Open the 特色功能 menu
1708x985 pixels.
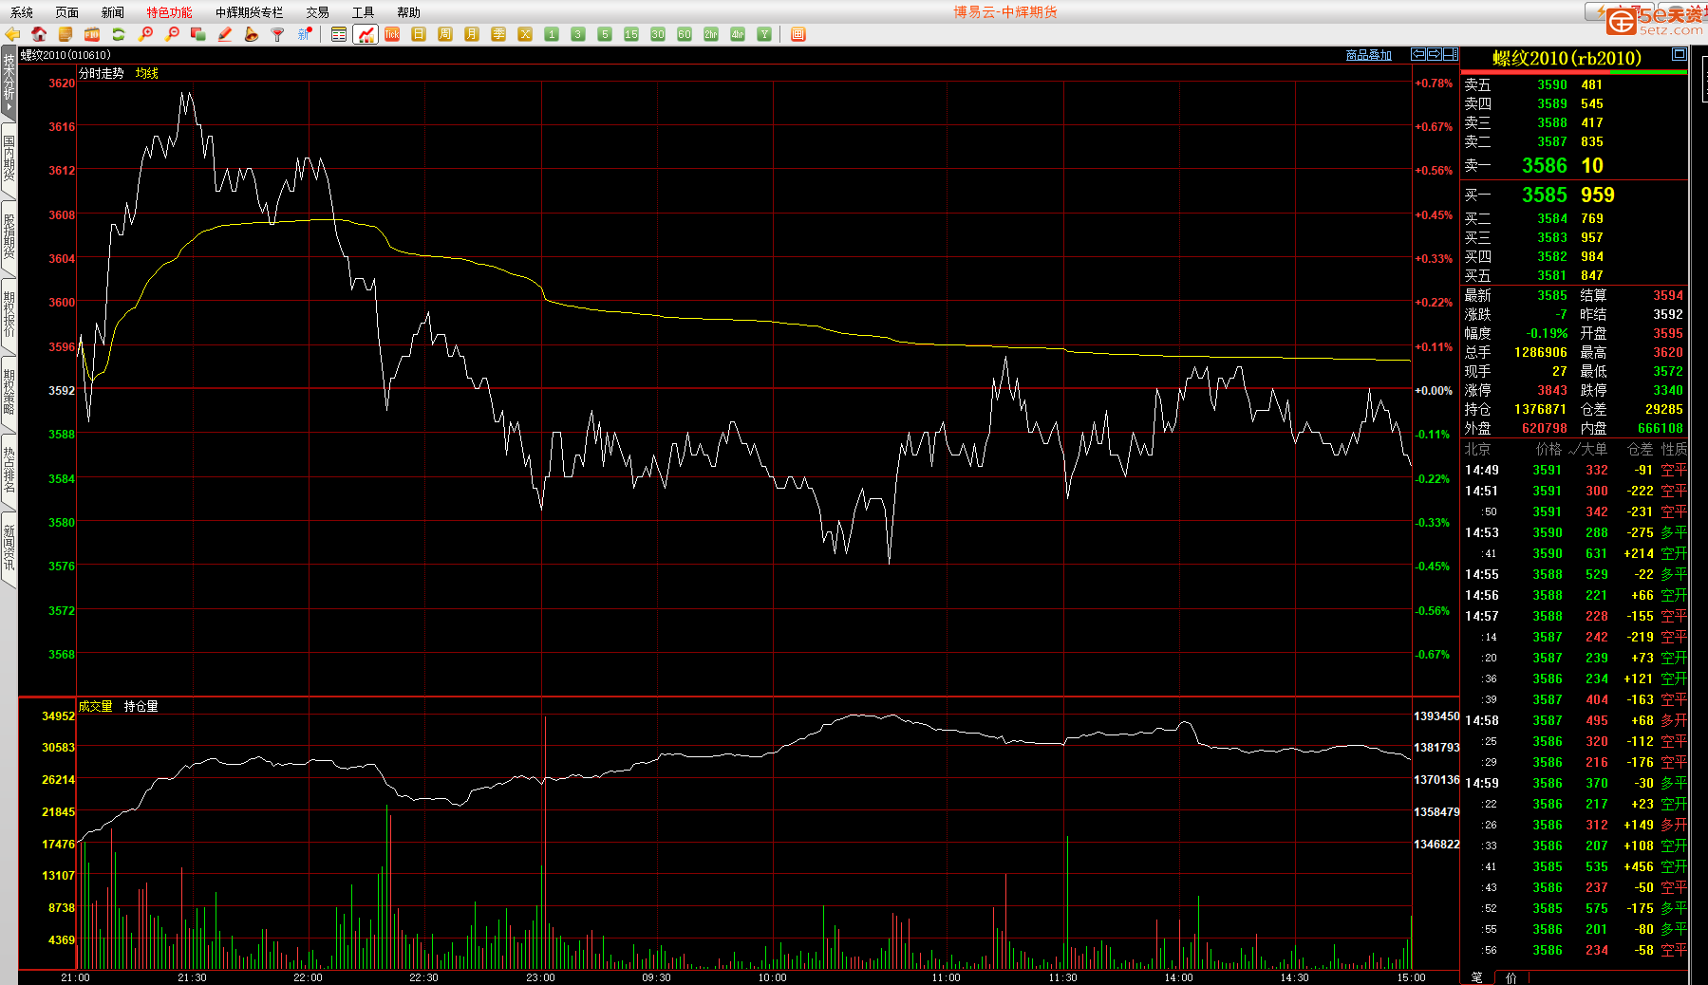pos(169,12)
